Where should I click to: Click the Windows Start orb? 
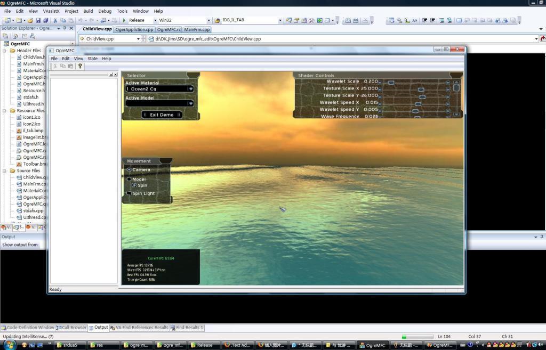[10, 345]
